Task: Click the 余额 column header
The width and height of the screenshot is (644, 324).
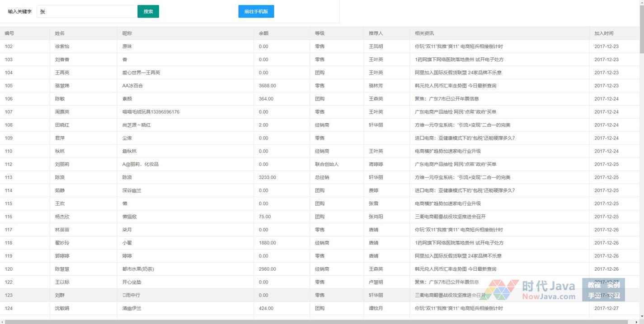Action: [x=263, y=33]
